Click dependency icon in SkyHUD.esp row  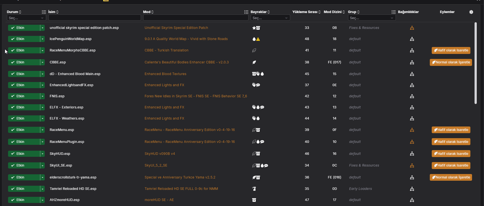[412, 154]
